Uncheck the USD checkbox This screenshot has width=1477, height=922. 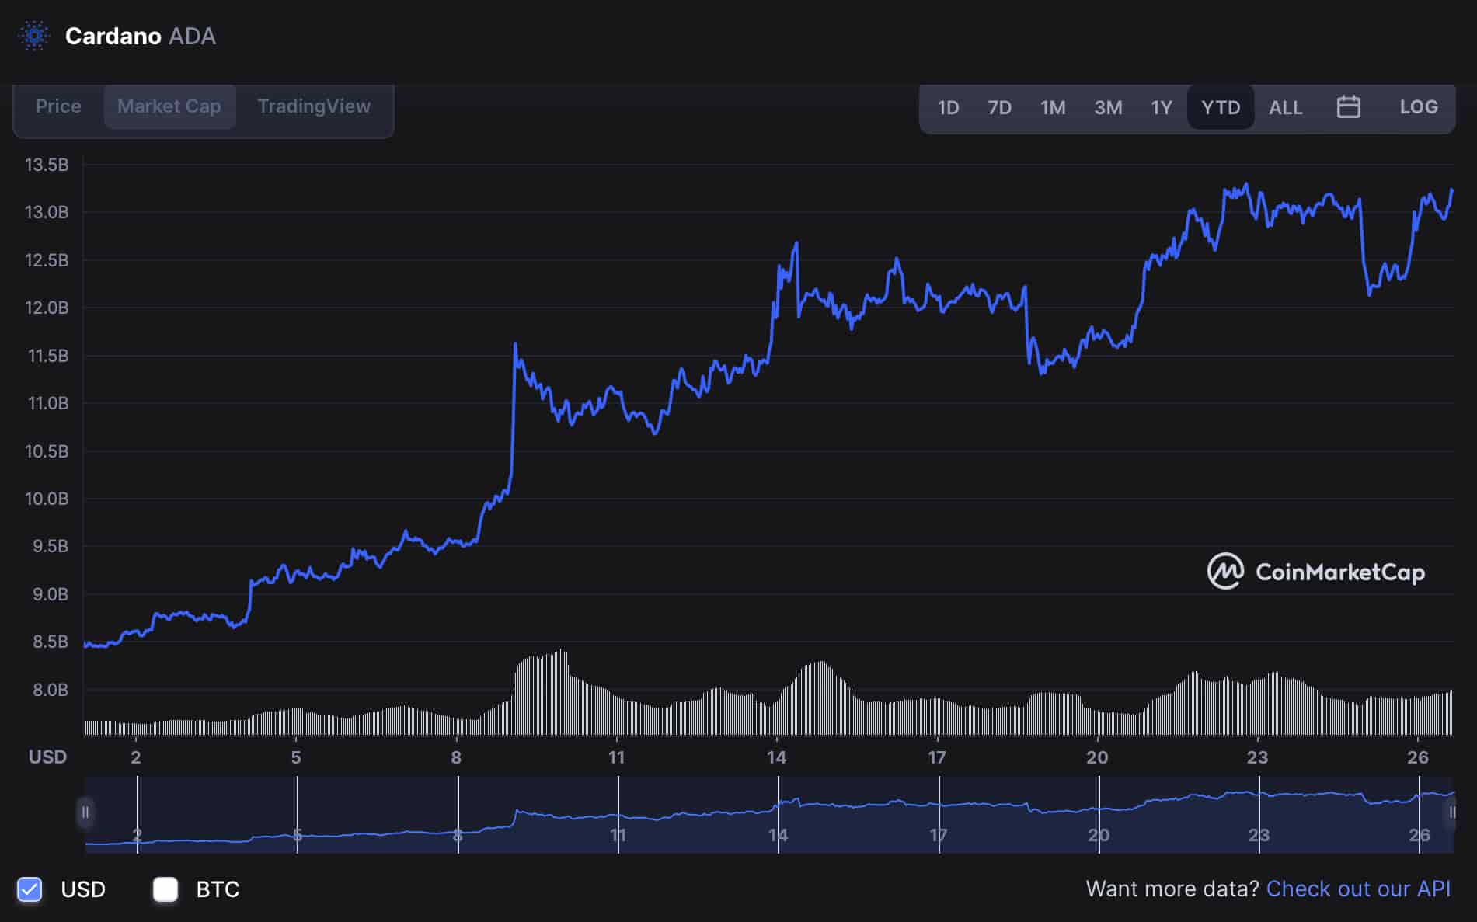30,889
